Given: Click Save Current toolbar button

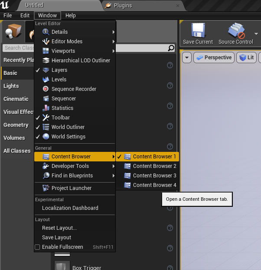Looking at the screenshot, I should pos(198,34).
